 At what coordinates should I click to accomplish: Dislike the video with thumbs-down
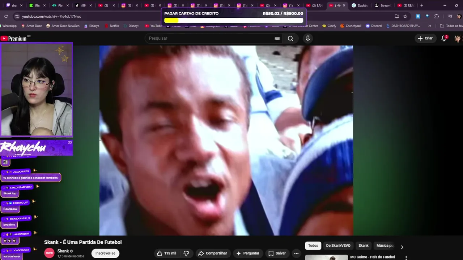pos(186,253)
